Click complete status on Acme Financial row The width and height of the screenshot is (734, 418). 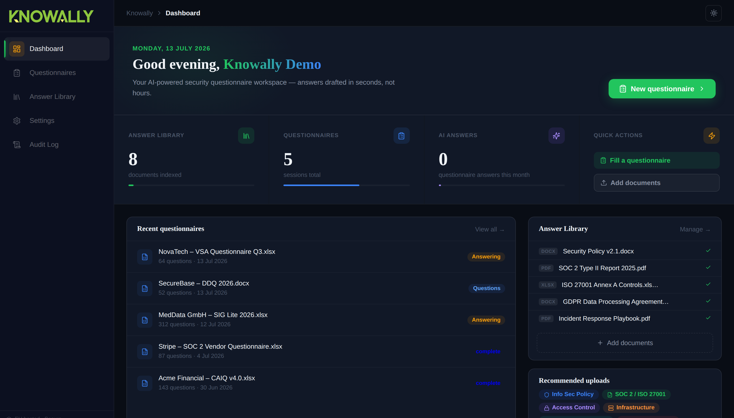coord(488,383)
